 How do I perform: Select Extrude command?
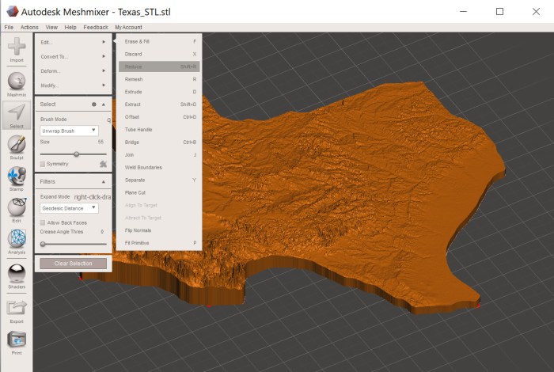(x=159, y=92)
